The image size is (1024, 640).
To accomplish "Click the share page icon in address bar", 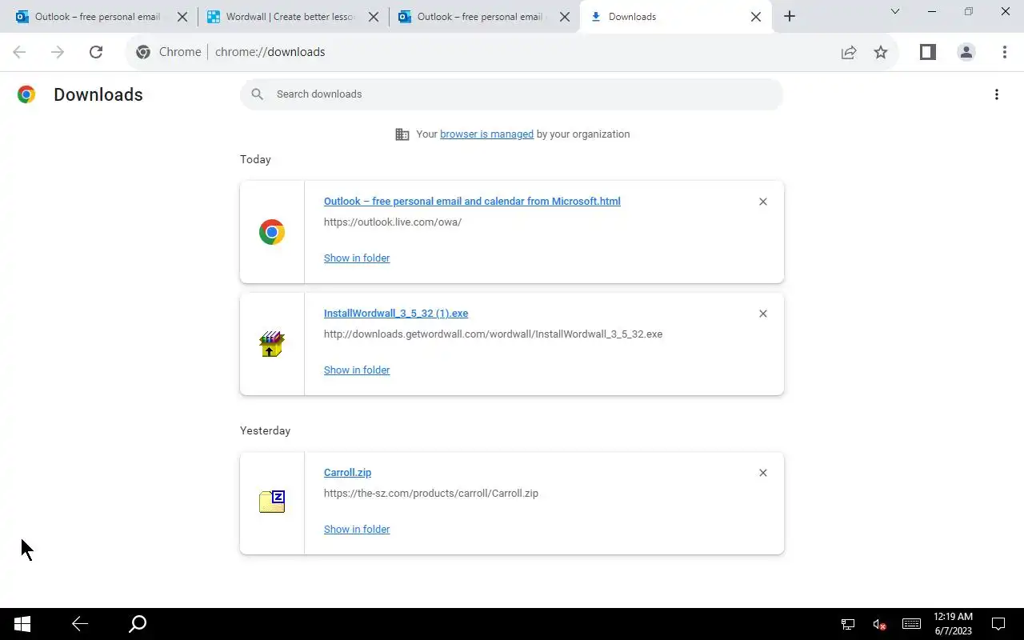I will tap(849, 52).
